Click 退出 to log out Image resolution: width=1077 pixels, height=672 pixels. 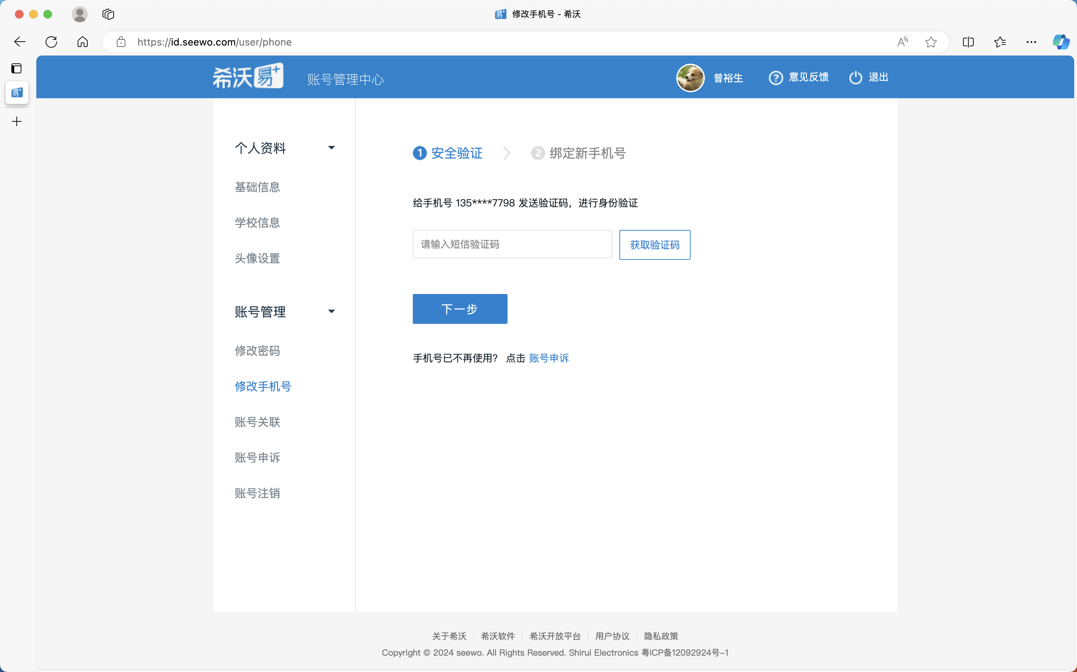pyautogui.click(x=878, y=77)
